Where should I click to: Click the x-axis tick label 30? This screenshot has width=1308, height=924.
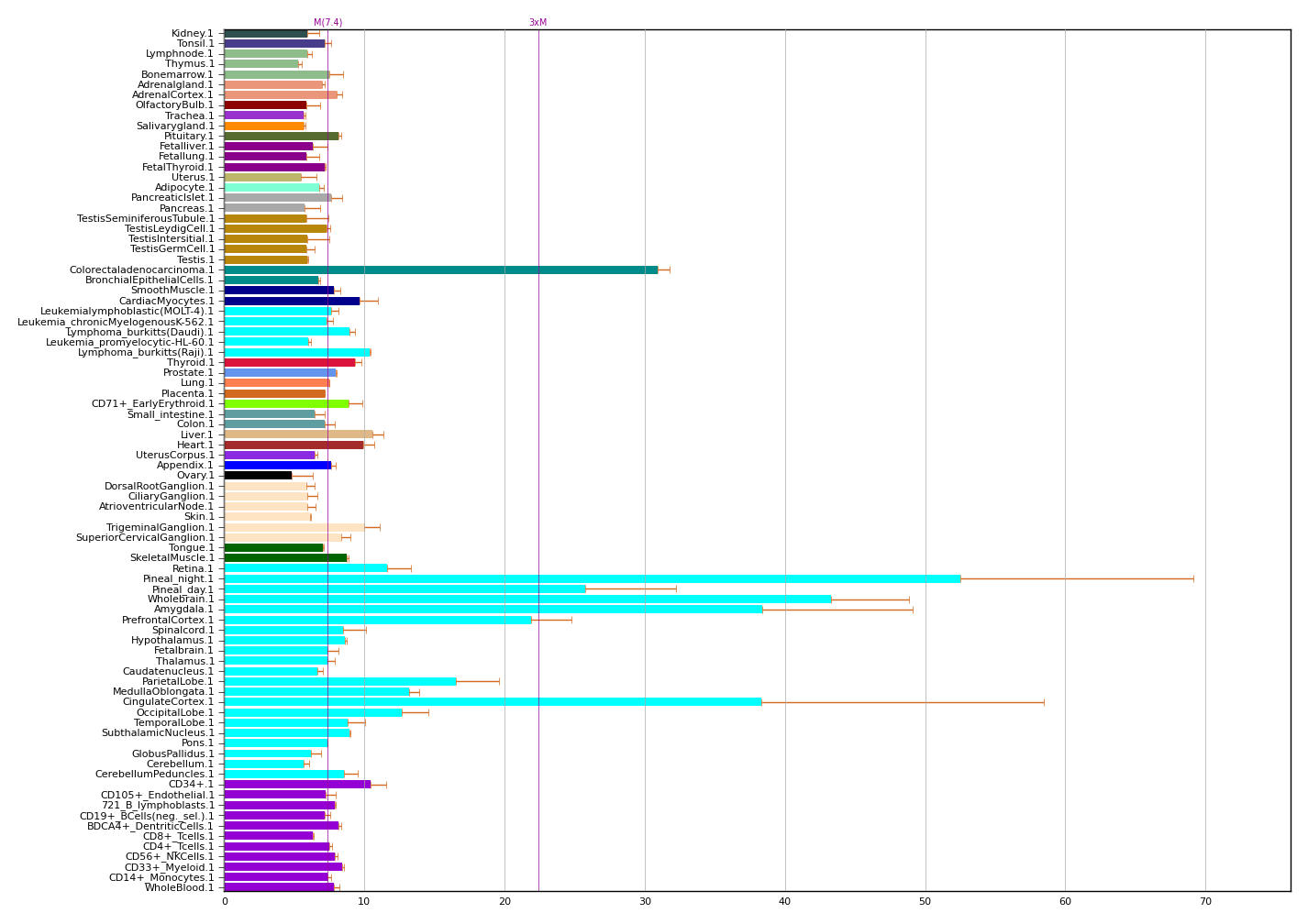645,902
